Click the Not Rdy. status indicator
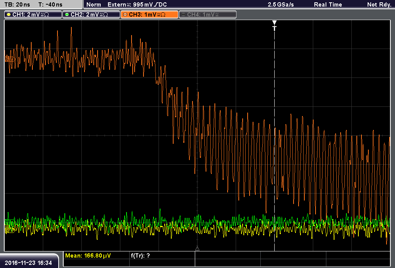The height and width of the screenshot is (268, 395). click(379, 5)
